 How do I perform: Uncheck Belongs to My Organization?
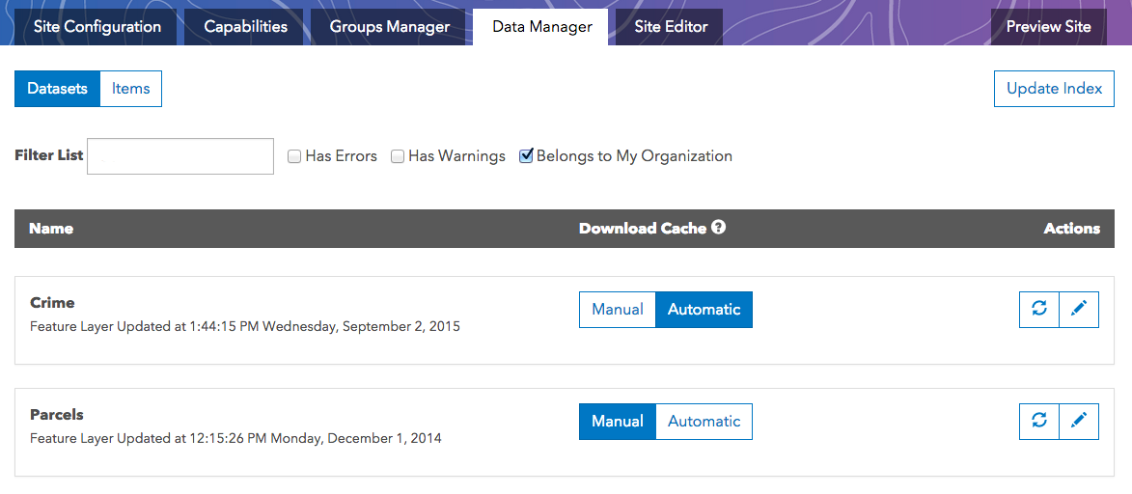526,156
